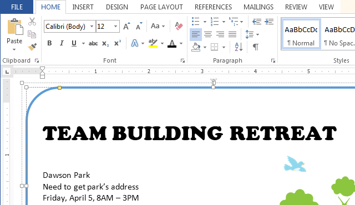Open the Clipboard pane launcher

[37, 60]
